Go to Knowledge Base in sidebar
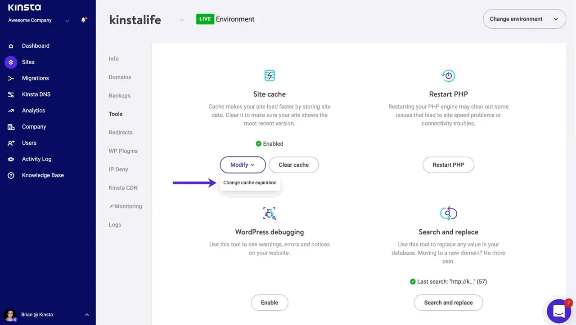This screenshot has height=325, width=576. pos(43,175)
